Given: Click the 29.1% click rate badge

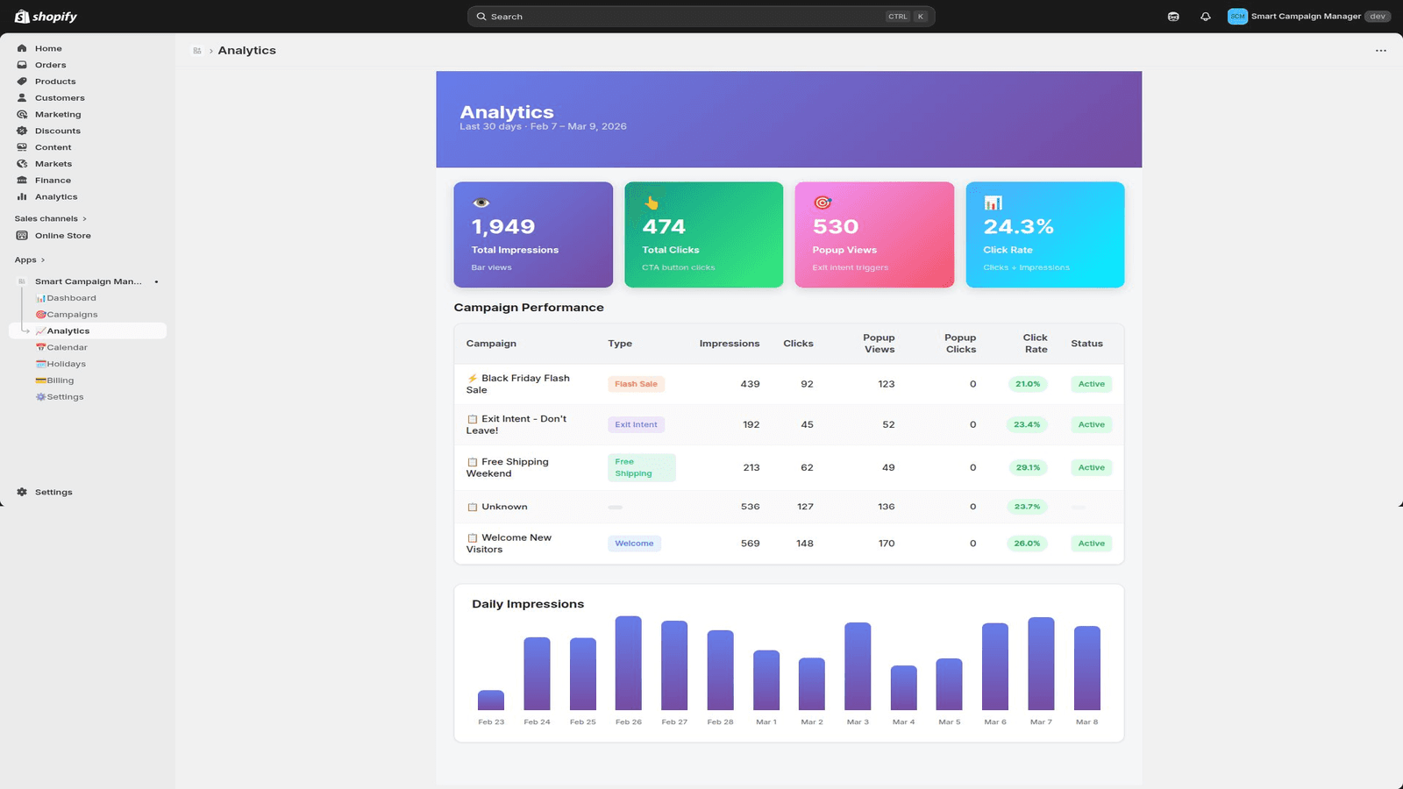Looking at the screenshot, I should pyautogui.click(x=1028, y=467).
